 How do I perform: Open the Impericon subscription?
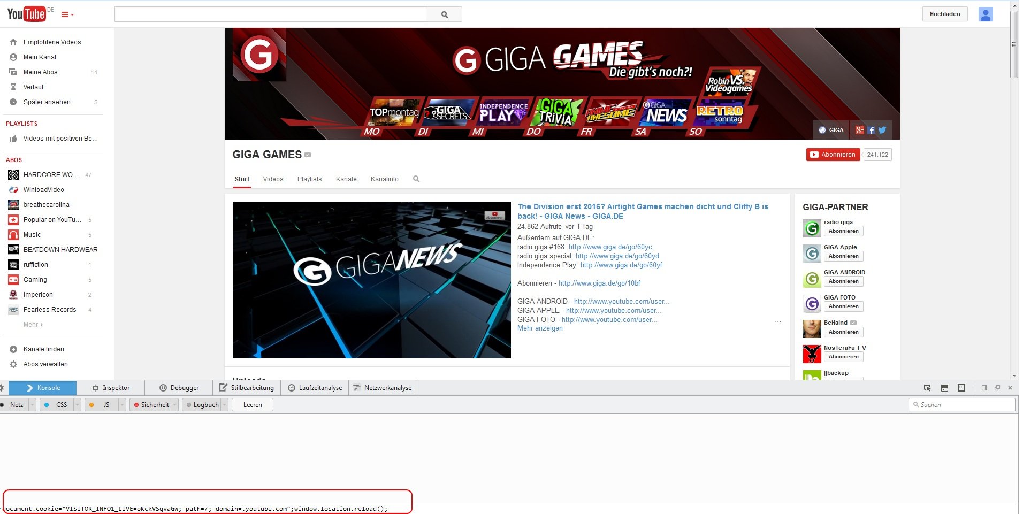point(38,295)
